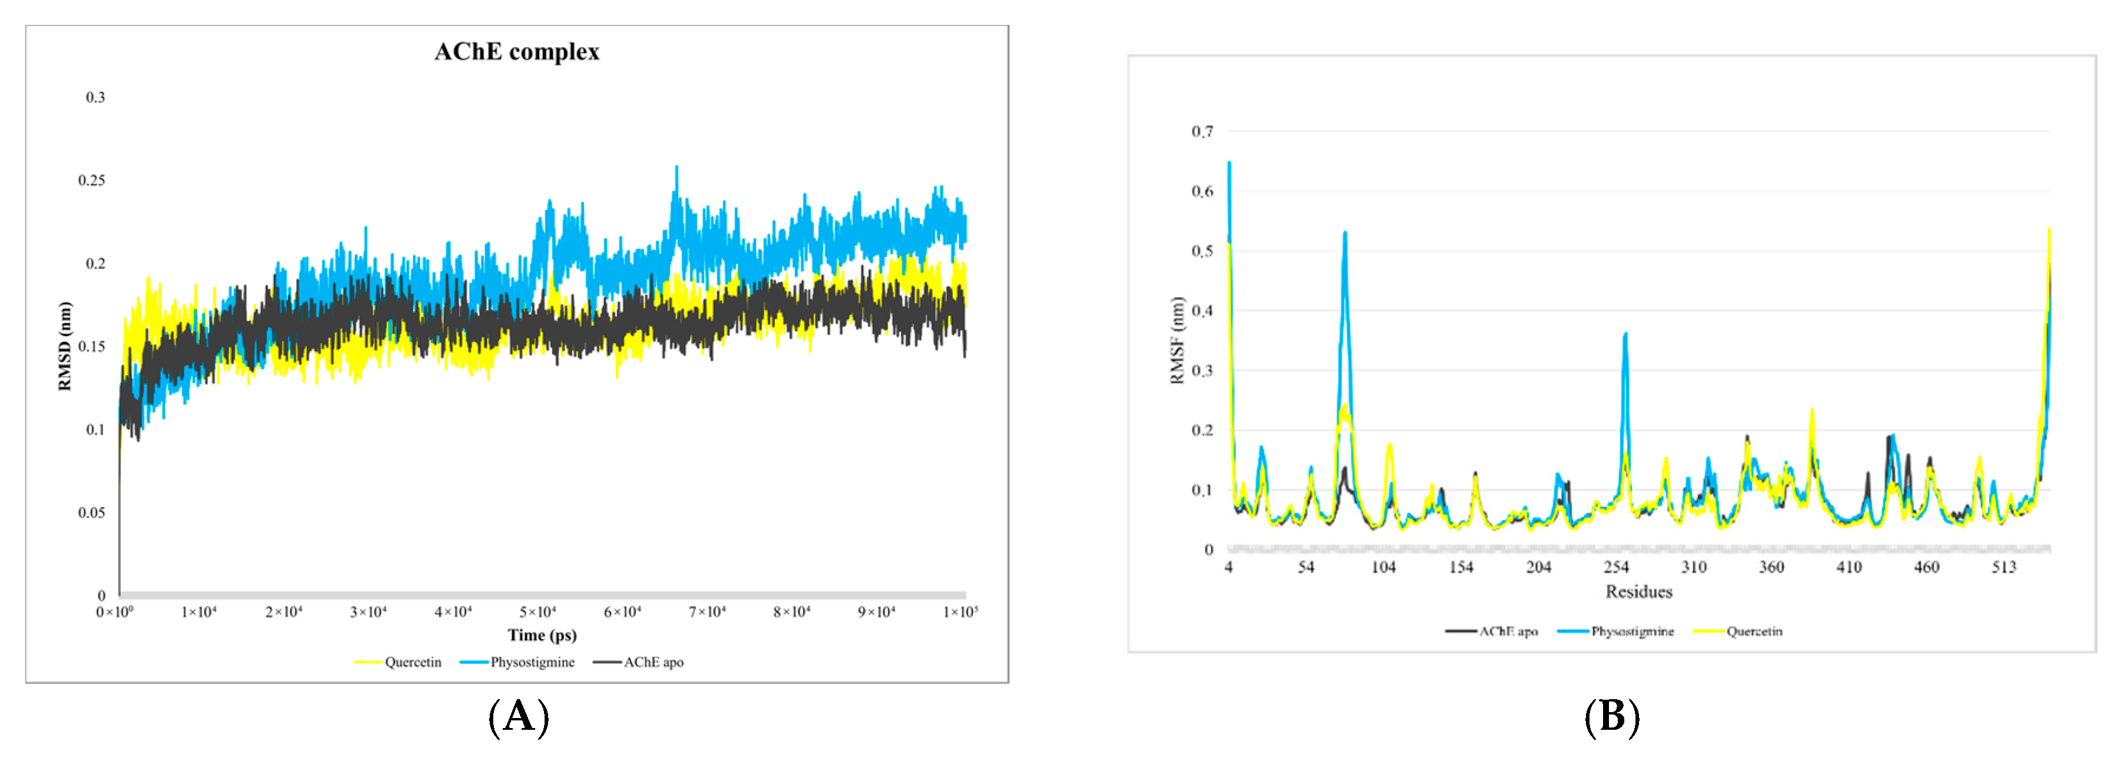Click the black AChE apo legend line in chart A
Viewport: 2127px width, 764px height.
coord(607,663)
